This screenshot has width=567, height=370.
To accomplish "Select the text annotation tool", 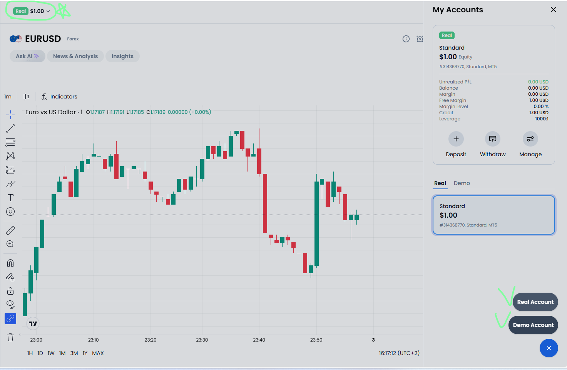I will click(10, 198).
